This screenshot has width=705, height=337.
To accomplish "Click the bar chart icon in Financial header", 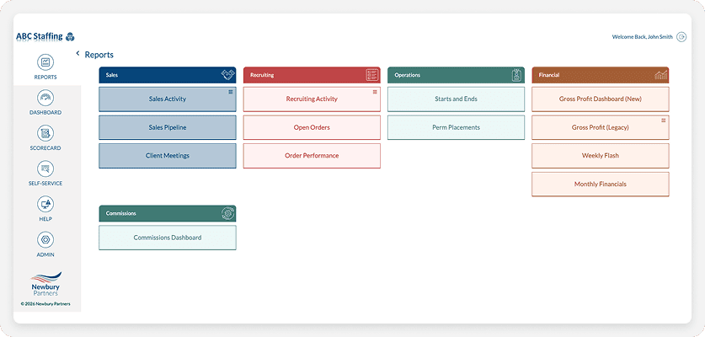I will (661, 75).
